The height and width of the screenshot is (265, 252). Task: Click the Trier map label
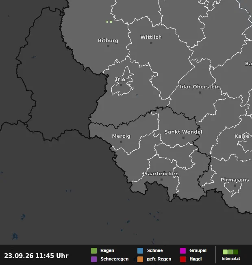tap(121, 79)
